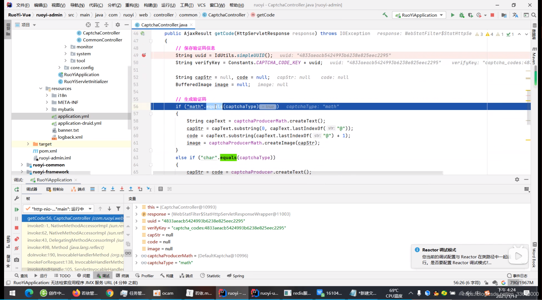The width and height of the screenshot is (542, 300).
Task: Switch to the 调试器 debugger tab
Action: [x=31, y=189]
